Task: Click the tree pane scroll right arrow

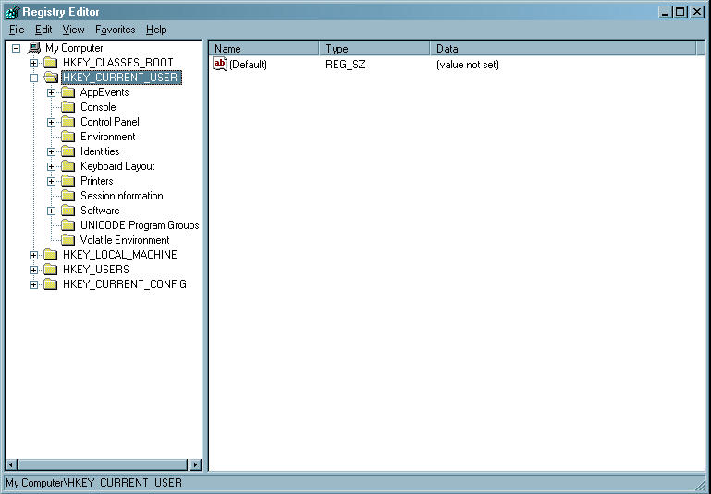Action: pyautogui.click(x=195, y=464)
